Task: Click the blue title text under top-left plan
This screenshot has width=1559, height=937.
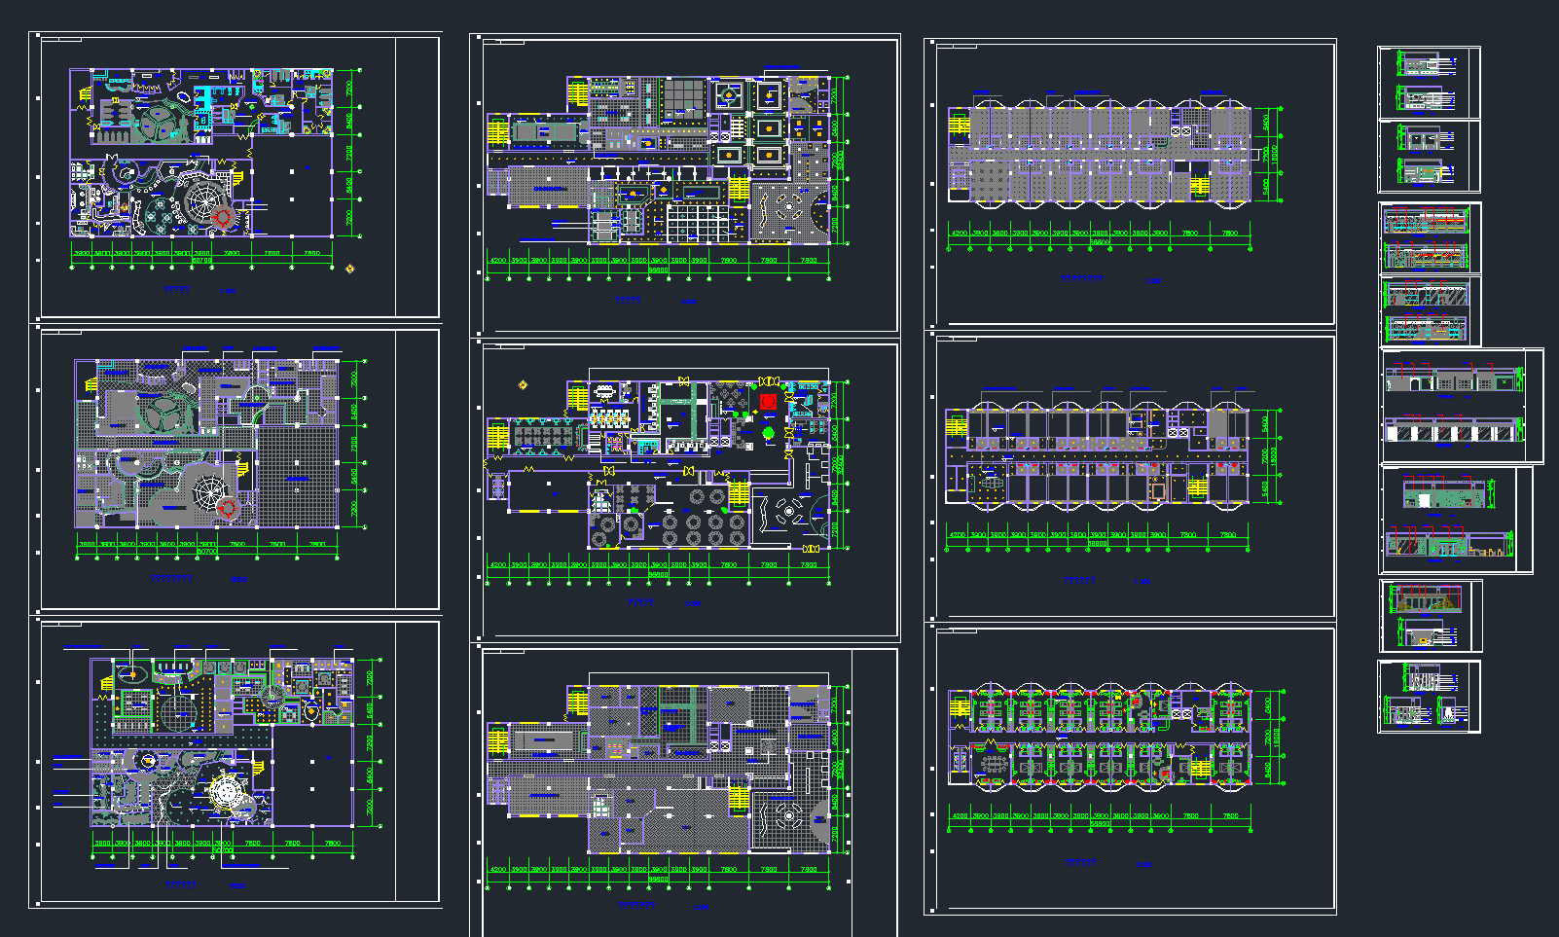Action: (x=177, y=289)
